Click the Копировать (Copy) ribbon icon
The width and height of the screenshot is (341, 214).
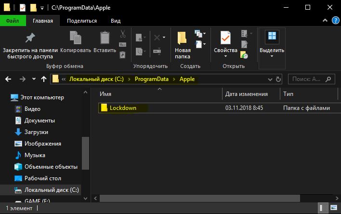coord(75,38)
